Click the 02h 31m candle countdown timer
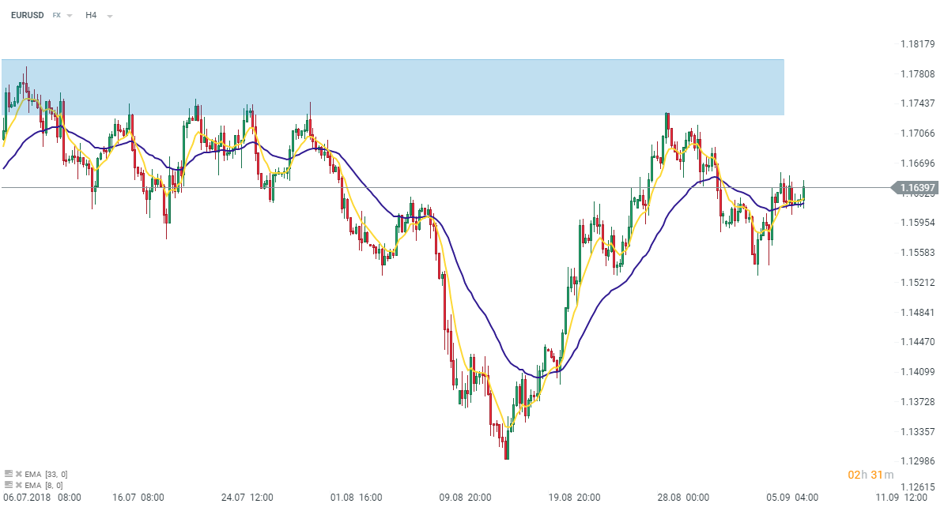Image resolution: width=948 pixels, height=511 pixels. pos(871,475)
